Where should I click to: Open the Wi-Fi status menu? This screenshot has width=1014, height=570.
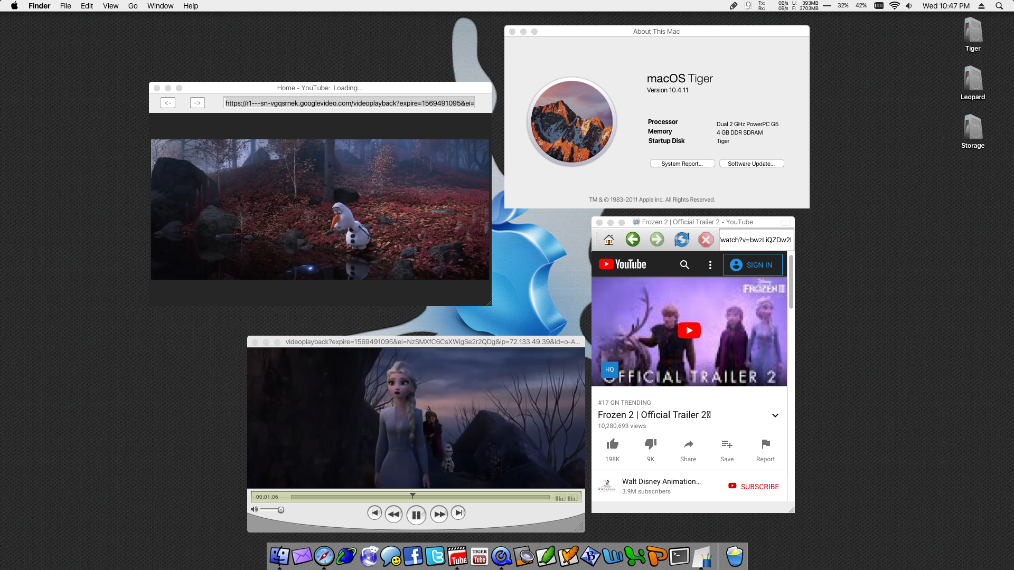[894, 6]
